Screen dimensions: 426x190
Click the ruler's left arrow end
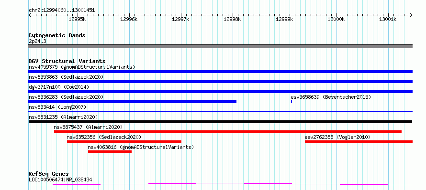tap(30, 15)
